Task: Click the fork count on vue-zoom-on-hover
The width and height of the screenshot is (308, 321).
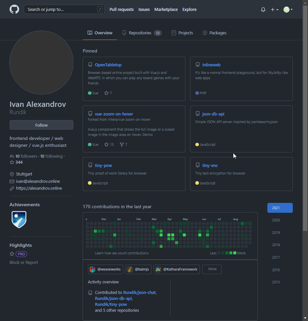Action: tap(124, 144)
